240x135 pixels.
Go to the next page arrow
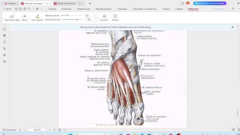coord(49,130)
